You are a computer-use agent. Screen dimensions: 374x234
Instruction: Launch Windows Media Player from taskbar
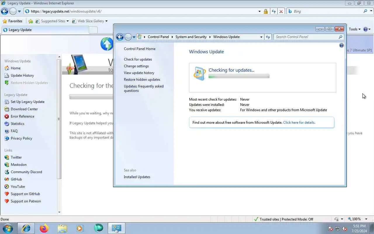click(x=80, y=228)
